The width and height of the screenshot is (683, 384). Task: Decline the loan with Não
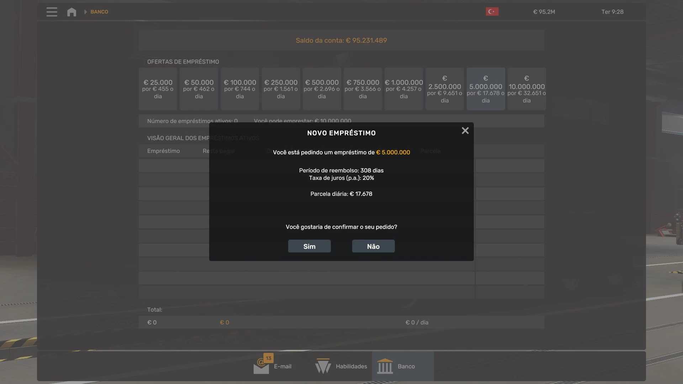coord(373,246)
